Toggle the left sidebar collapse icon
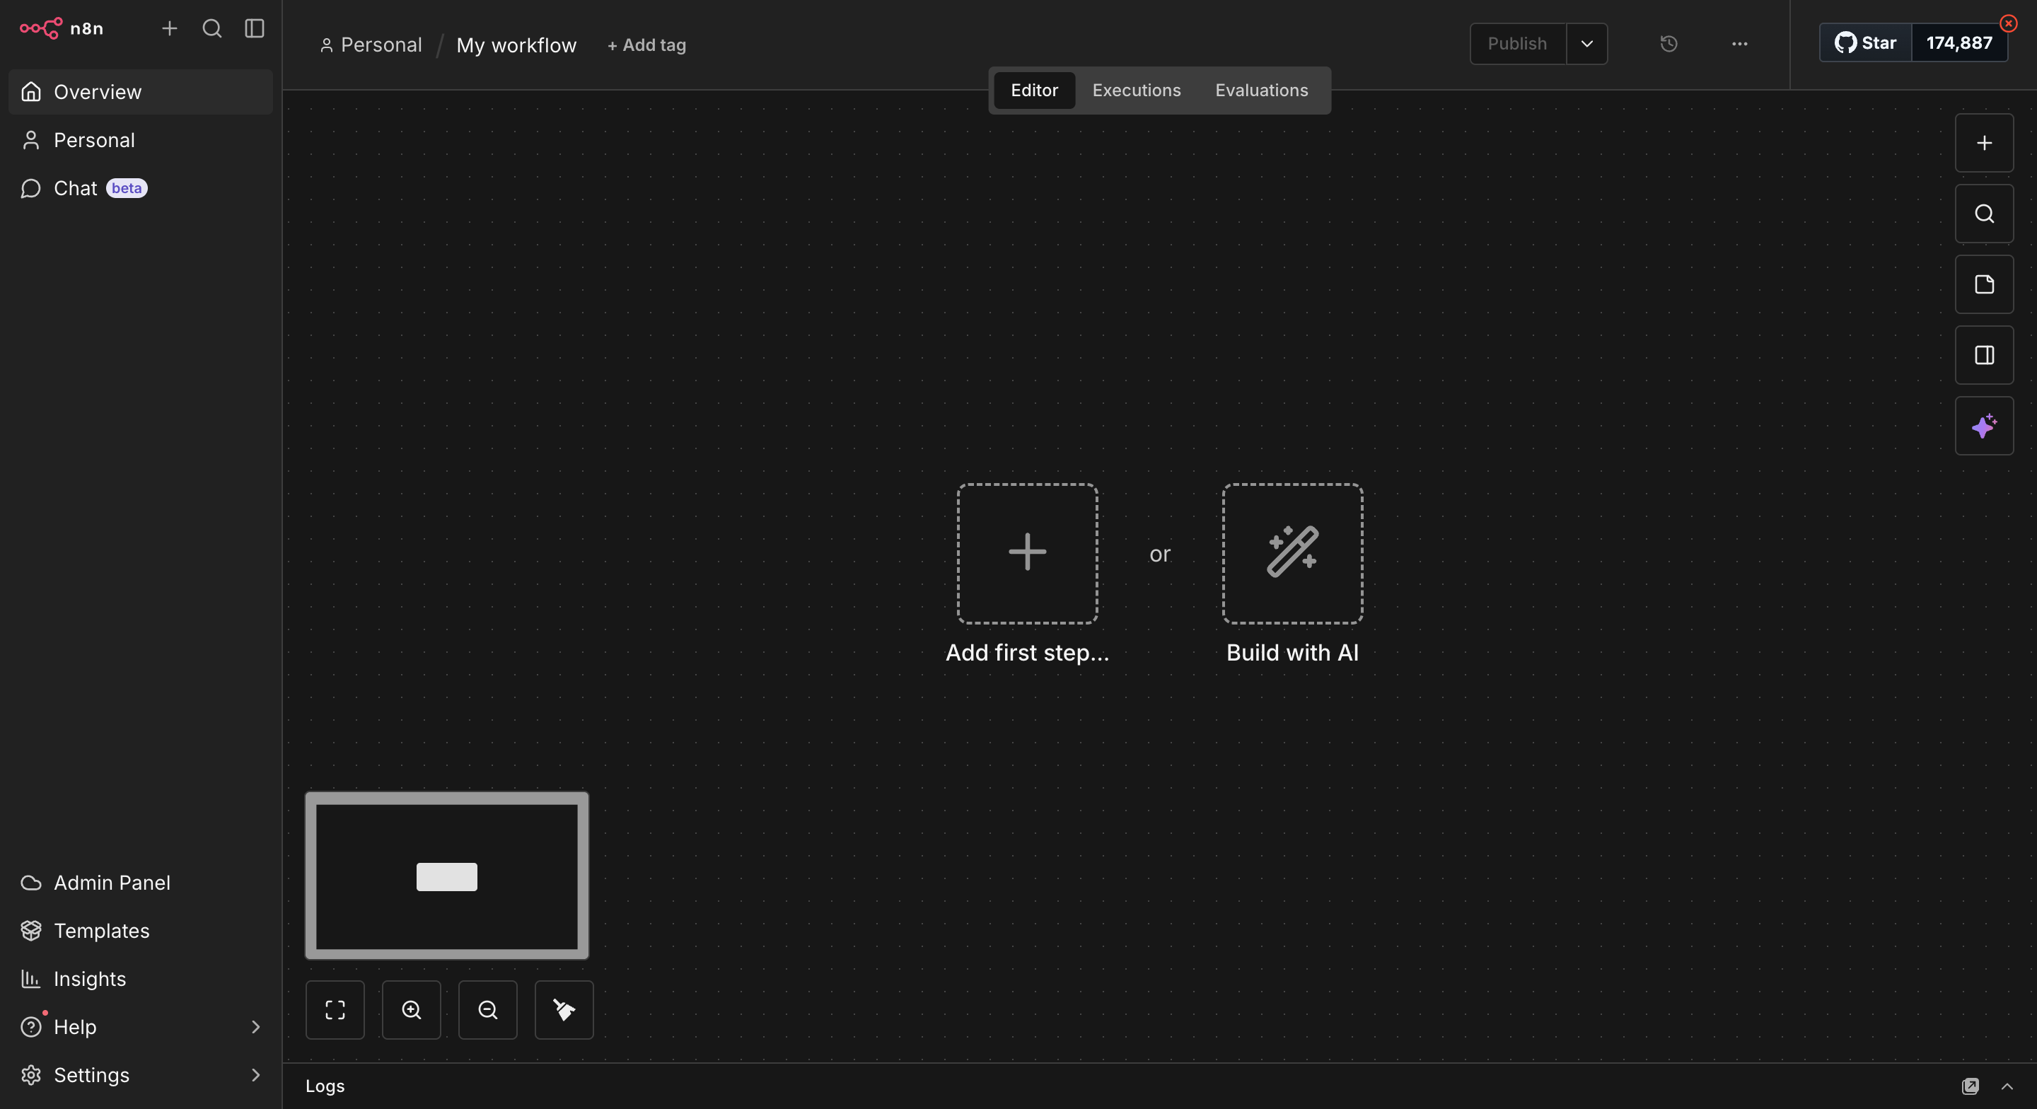Screen dimensions: 2037x1109 coord(254,28)
